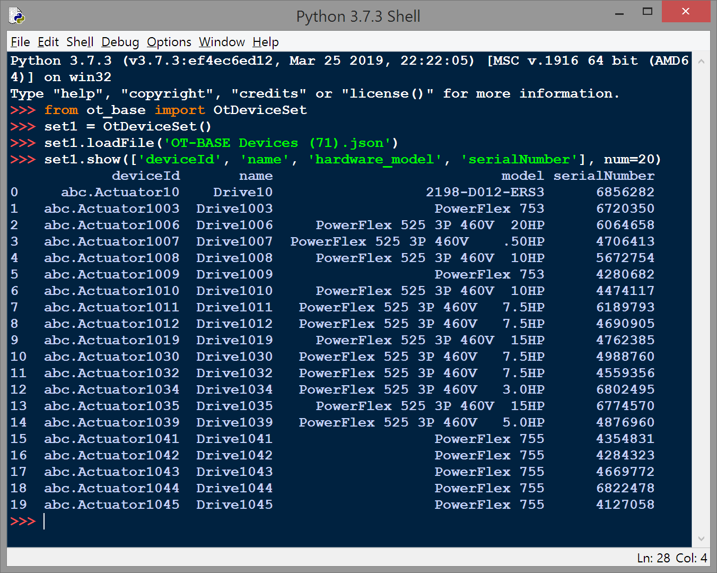Image resolution: width=717 pixels, height=573 pixels.
Task: Click the 'model' column header in output
Action: pos(523,176)
